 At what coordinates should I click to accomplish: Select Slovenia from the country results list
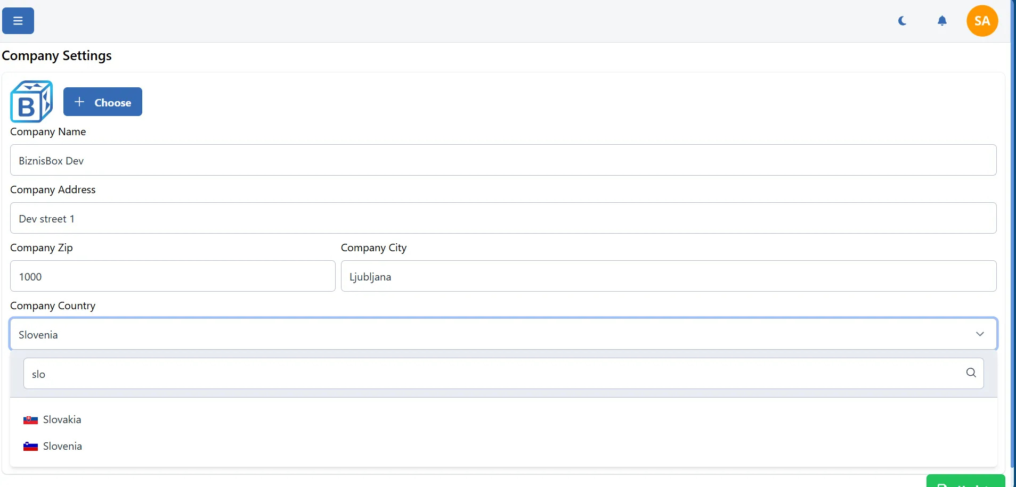62,446
